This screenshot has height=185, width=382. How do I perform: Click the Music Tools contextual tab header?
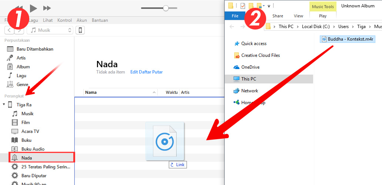click(323, 7)
